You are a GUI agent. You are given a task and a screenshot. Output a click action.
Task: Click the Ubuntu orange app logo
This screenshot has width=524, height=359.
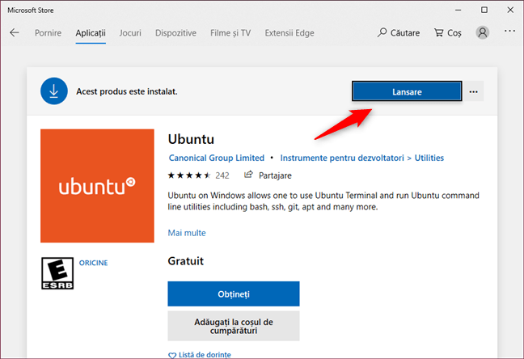[x=97, y=185]
